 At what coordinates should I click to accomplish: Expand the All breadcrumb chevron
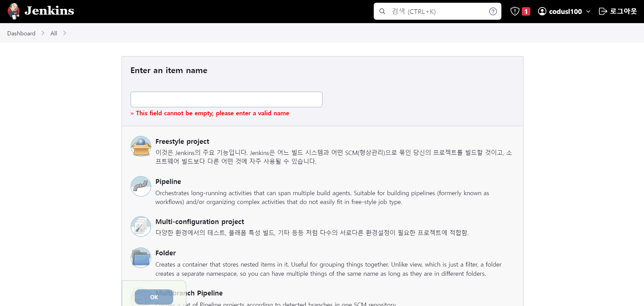[65, 33]
